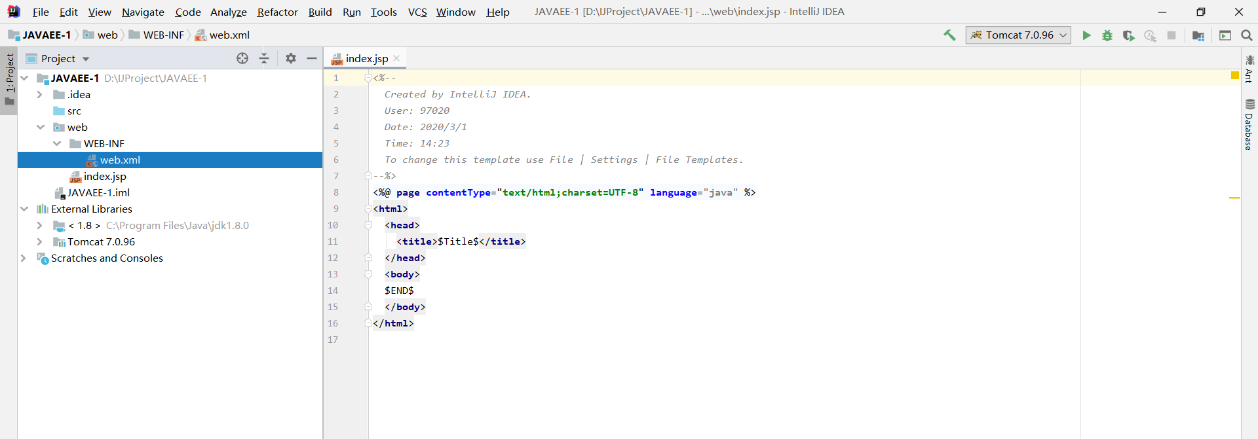Open the Help menu
Screen dimensions: 1258x439
pyautogui.click(x=498, y=12)
